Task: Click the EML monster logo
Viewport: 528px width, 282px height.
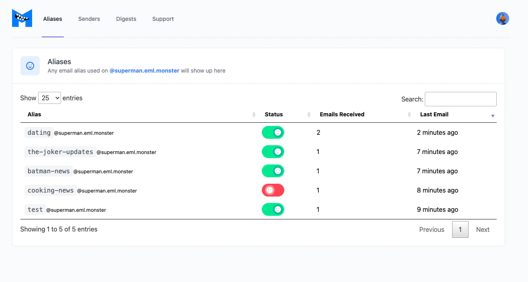Action: point(22,18)
